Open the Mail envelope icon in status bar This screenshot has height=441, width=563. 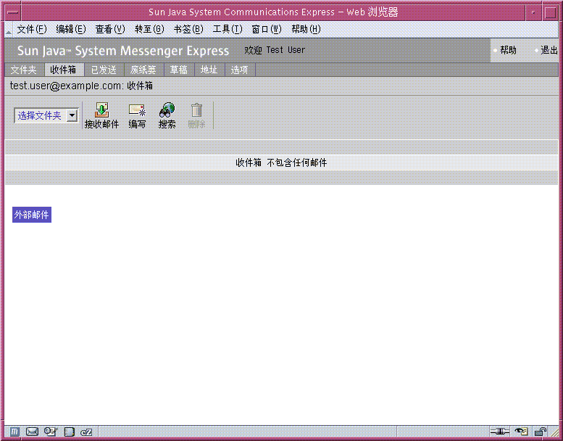click(x=32, y=432)
